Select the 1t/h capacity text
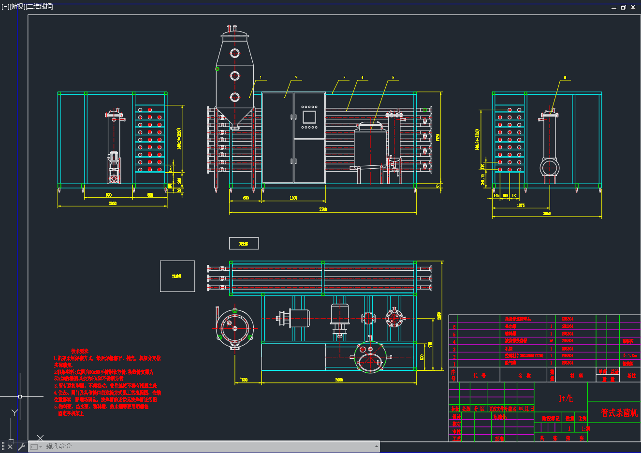 coord(565,398)
